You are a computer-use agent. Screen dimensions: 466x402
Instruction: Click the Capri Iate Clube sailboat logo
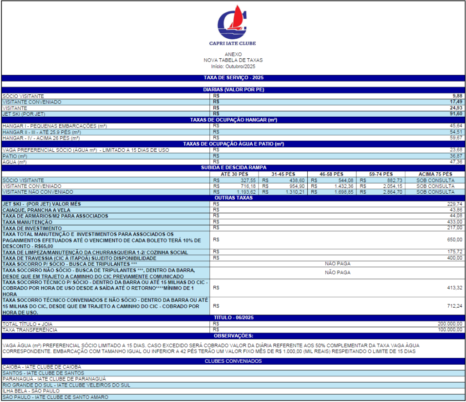tap(233, 22)
